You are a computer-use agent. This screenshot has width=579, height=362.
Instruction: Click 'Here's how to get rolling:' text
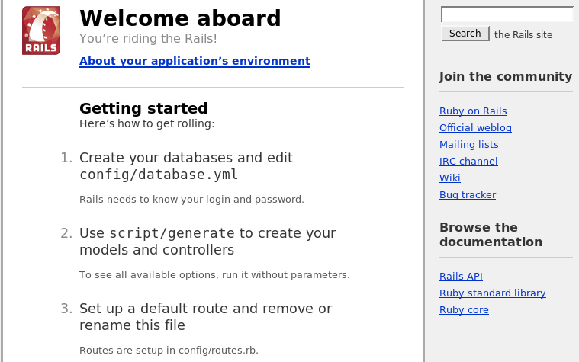coord(147,123)
